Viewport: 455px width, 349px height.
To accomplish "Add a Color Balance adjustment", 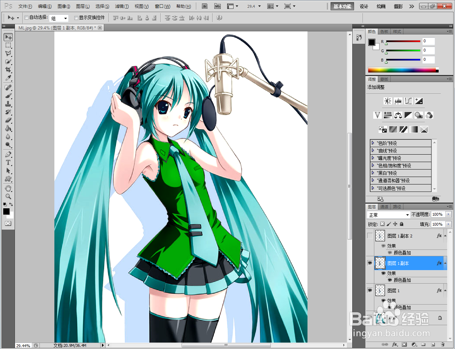I will [x=398, y=115].
